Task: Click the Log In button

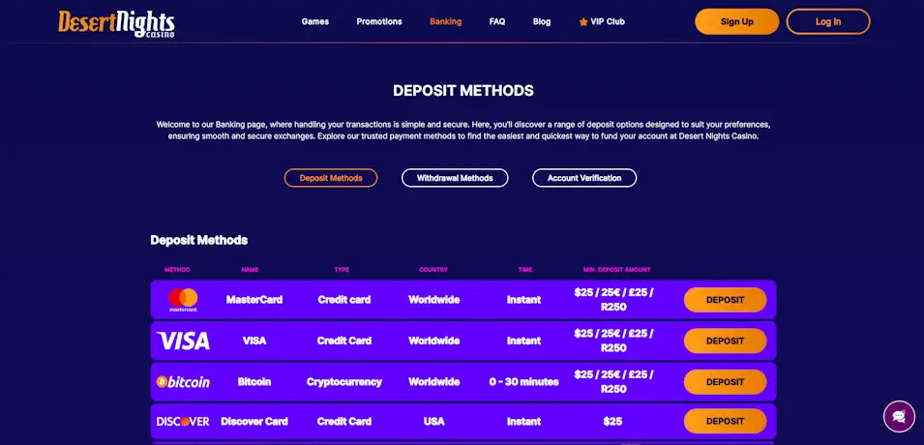Action: 828,22
